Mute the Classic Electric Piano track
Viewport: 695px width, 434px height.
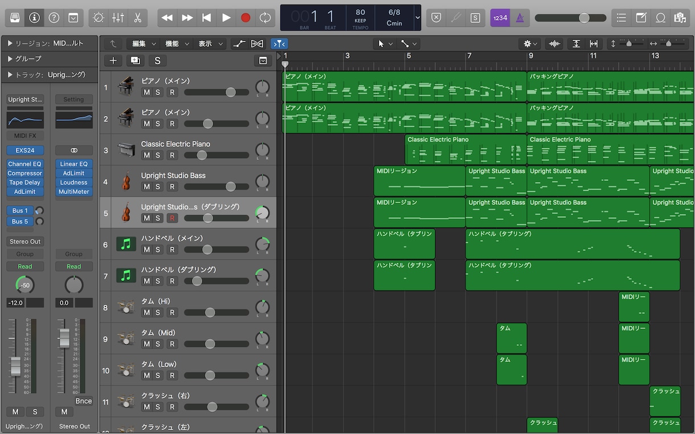point(146,155)
